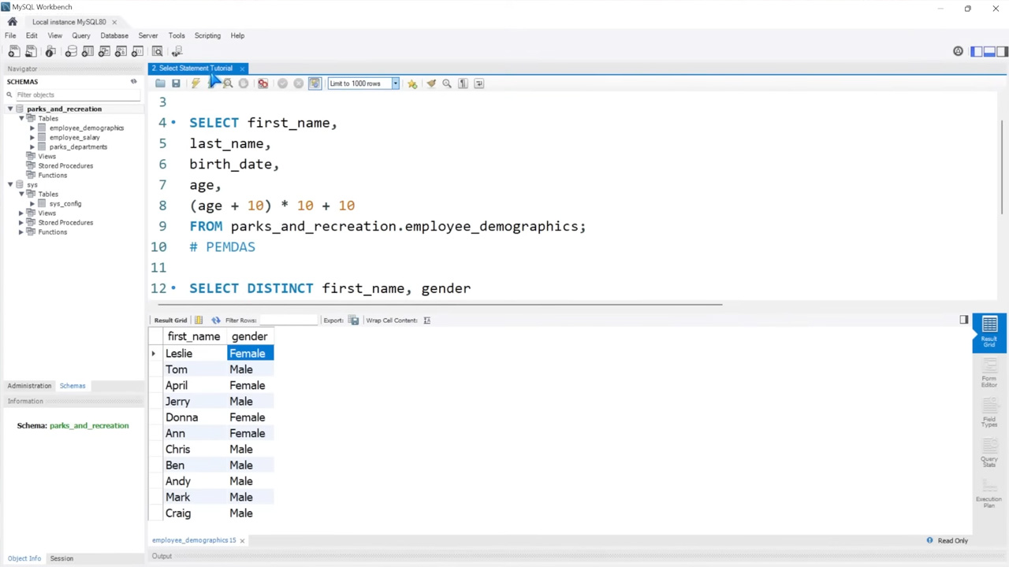Click the beautify query broom icon
This screenshot has height=567, width=1009.
pos(431,83)
